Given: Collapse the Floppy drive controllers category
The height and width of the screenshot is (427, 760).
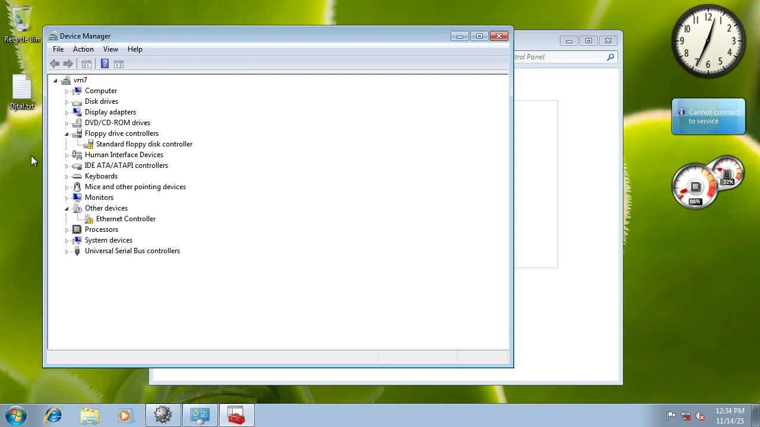Looking at the screenshot, I should (66, 134).
